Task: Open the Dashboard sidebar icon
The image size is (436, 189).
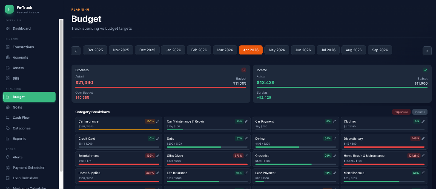Action: [8, 29]
